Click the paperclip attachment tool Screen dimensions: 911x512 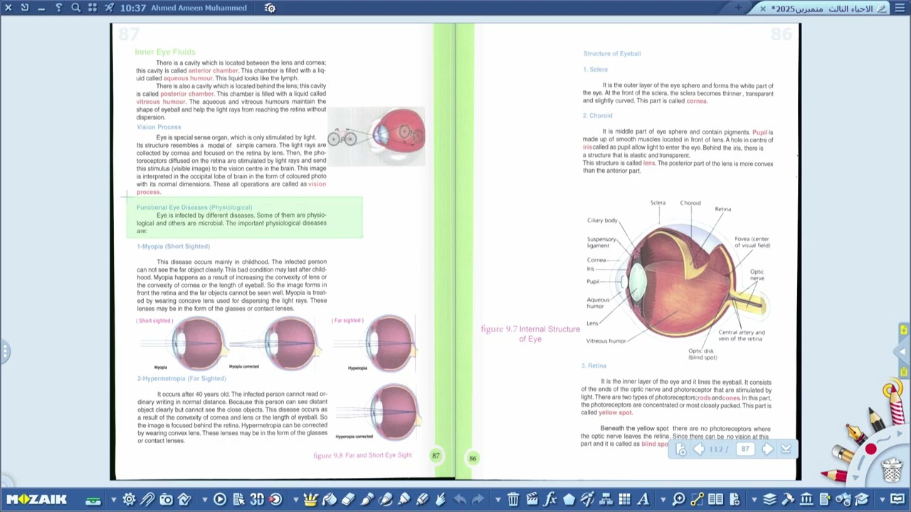[147, 499]
